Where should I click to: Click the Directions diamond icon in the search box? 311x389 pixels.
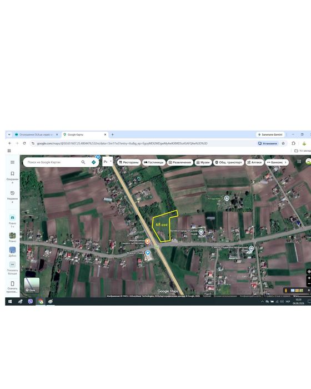[x=93, y=162]
